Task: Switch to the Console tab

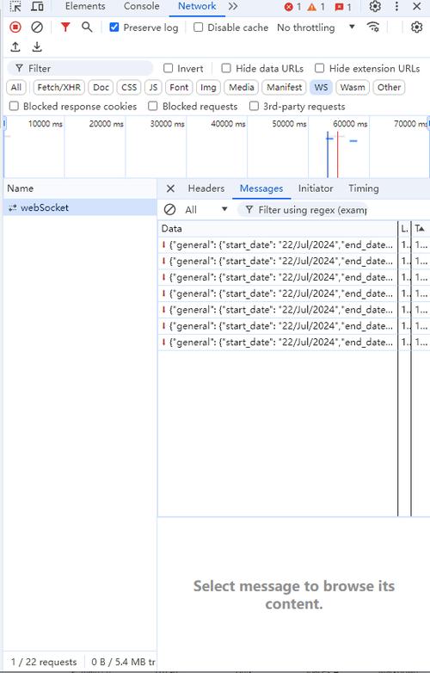Action: [142, 6]
